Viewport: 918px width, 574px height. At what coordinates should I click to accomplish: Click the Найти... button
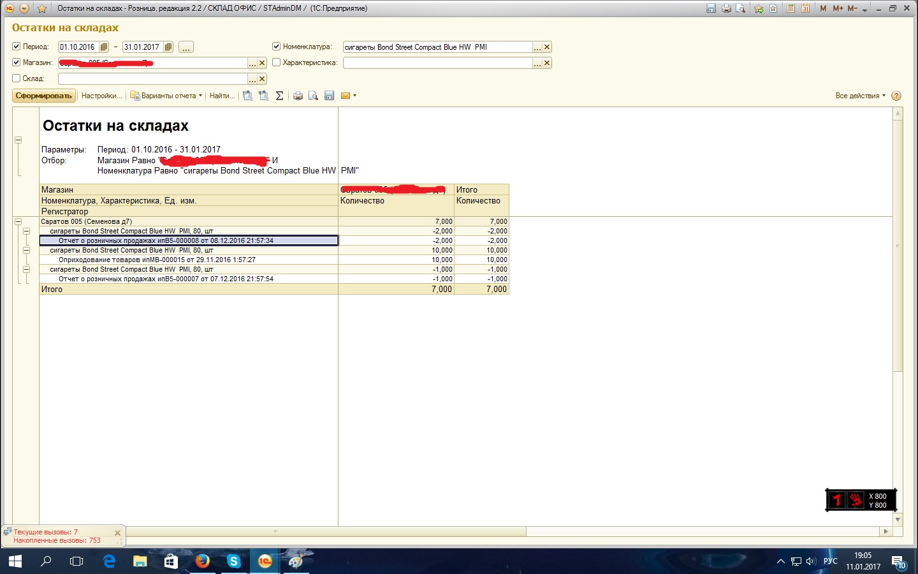pos(222,96)
